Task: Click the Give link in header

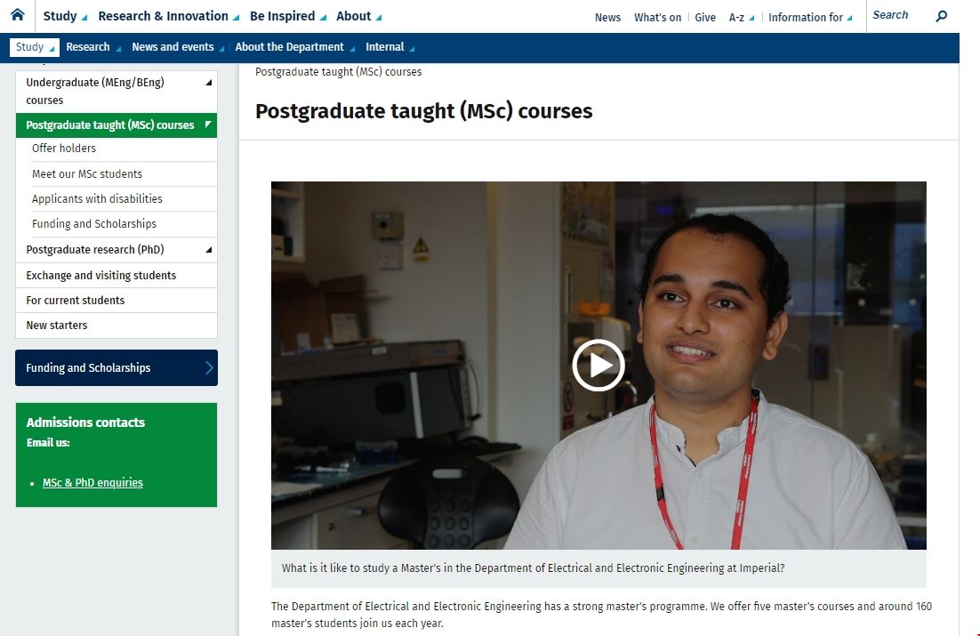Action: click(705, 17)
